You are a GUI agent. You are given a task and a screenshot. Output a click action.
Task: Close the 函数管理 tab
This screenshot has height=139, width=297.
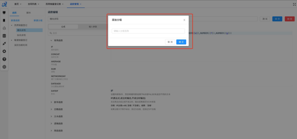[81, 4]
